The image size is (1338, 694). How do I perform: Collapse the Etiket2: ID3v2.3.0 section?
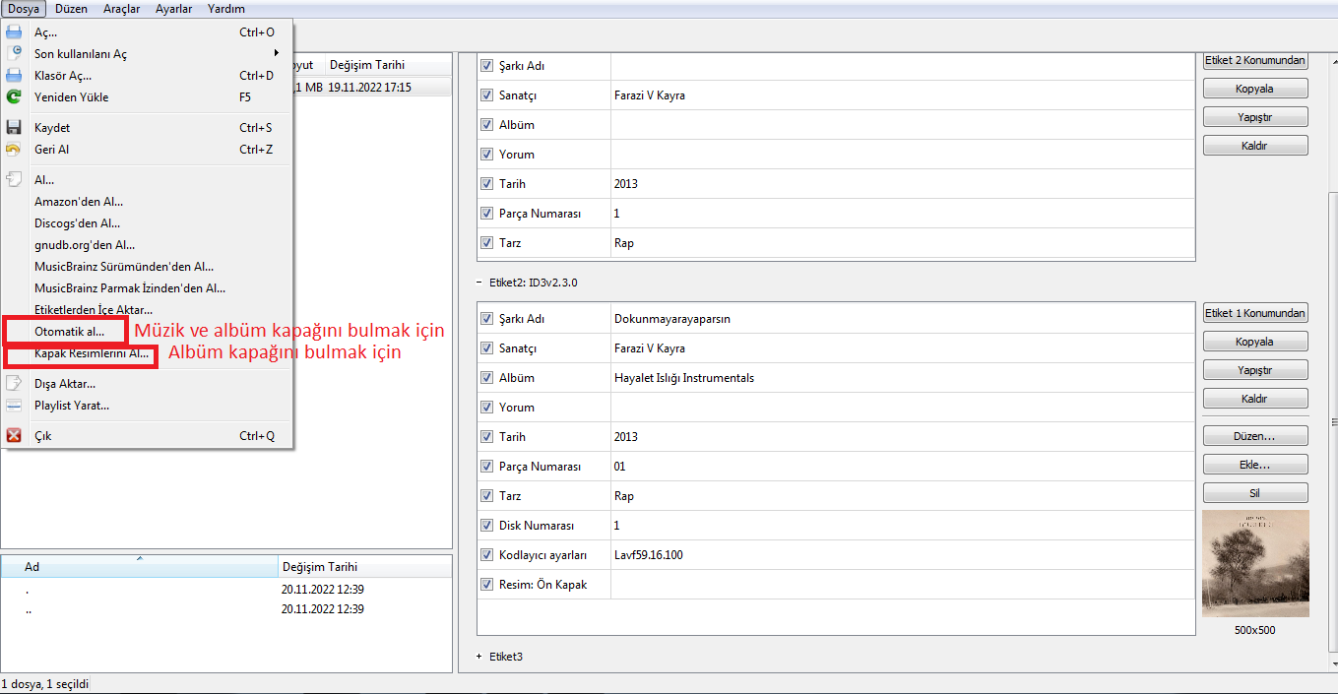pos(478,283)
